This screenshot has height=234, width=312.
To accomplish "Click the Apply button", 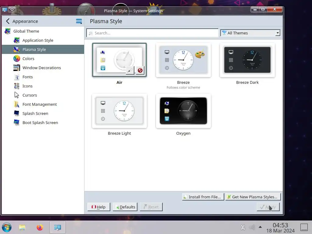I will point(268,207).
